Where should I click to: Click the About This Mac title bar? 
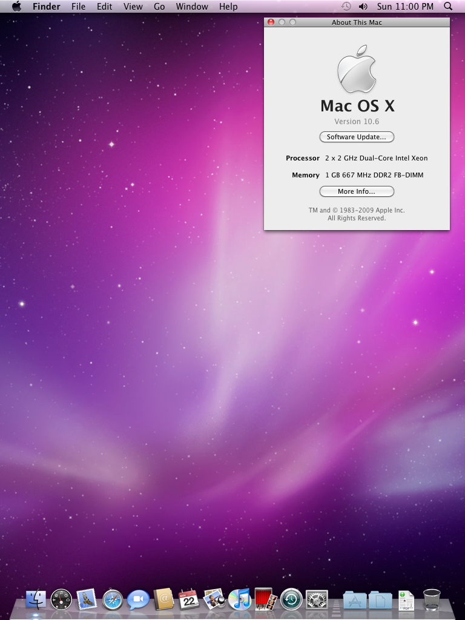[357, 22]
